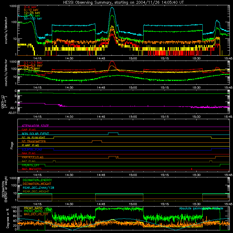Viewport: 233px width, 233px height.
Task: Click counts/s/detector axis title on keV panel
Action: pos(6,30)
